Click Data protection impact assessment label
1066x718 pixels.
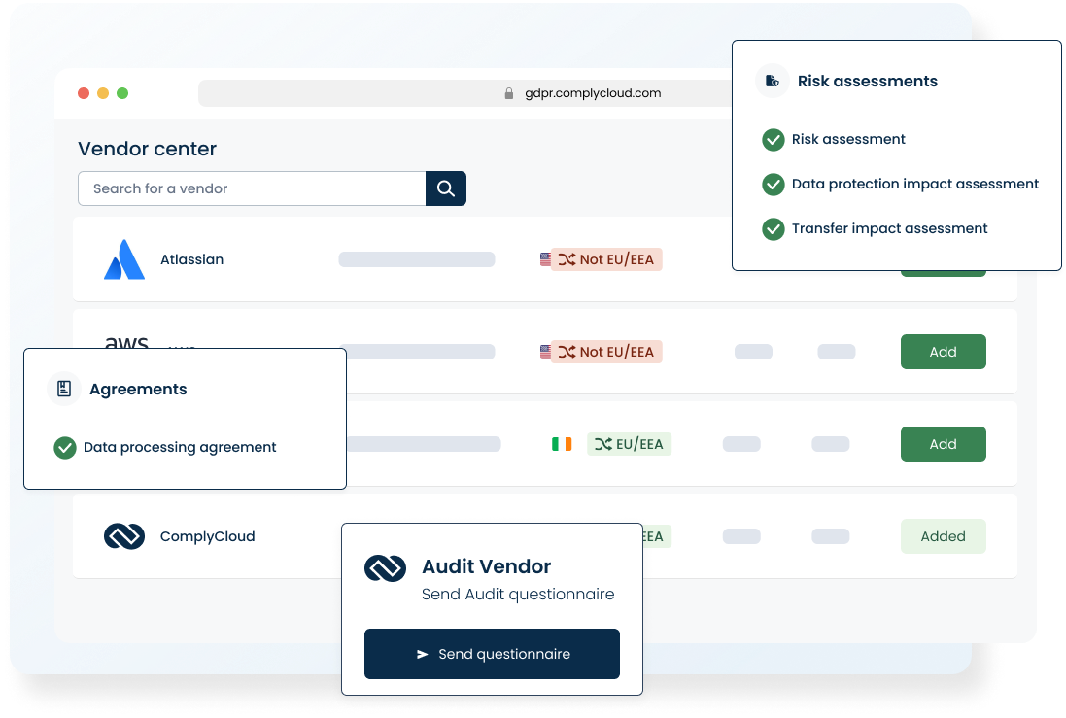tap(915, 185)
